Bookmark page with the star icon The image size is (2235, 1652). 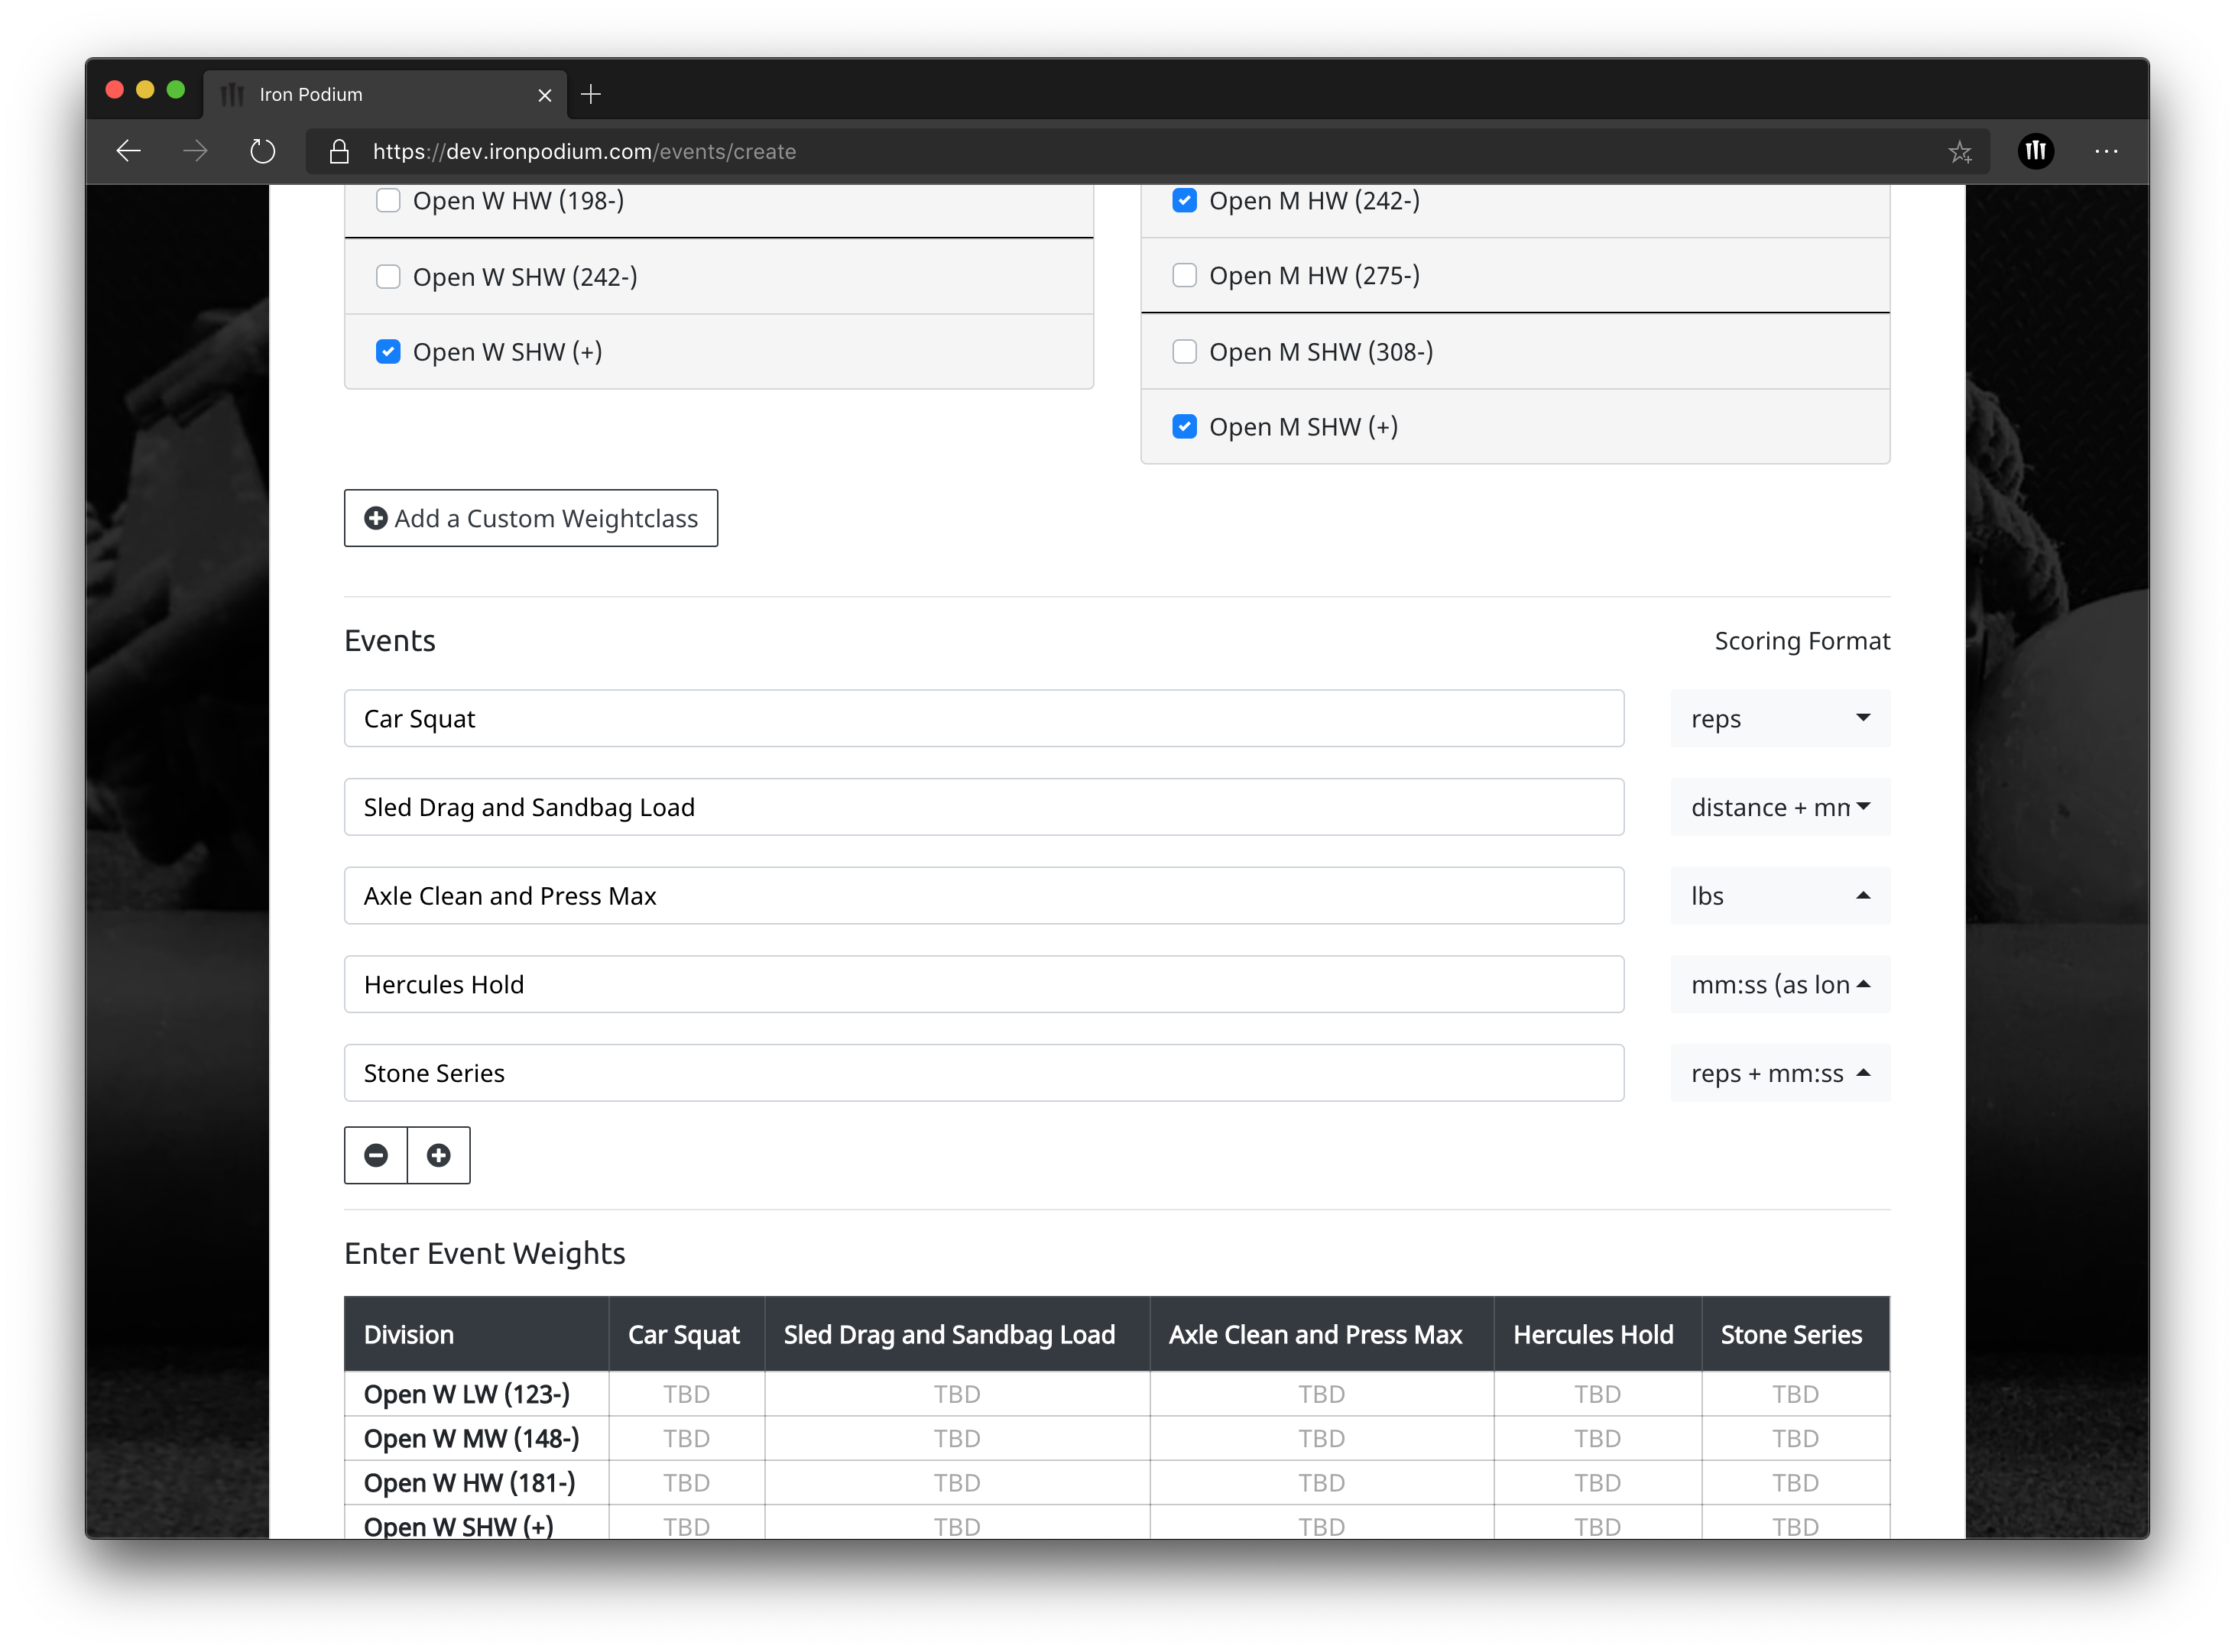[x=1959, y=151]
